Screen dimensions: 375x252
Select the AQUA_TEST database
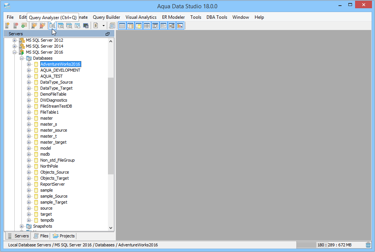[52, 76]
